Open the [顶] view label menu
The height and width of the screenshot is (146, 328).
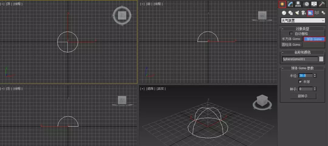click(9, 4)
